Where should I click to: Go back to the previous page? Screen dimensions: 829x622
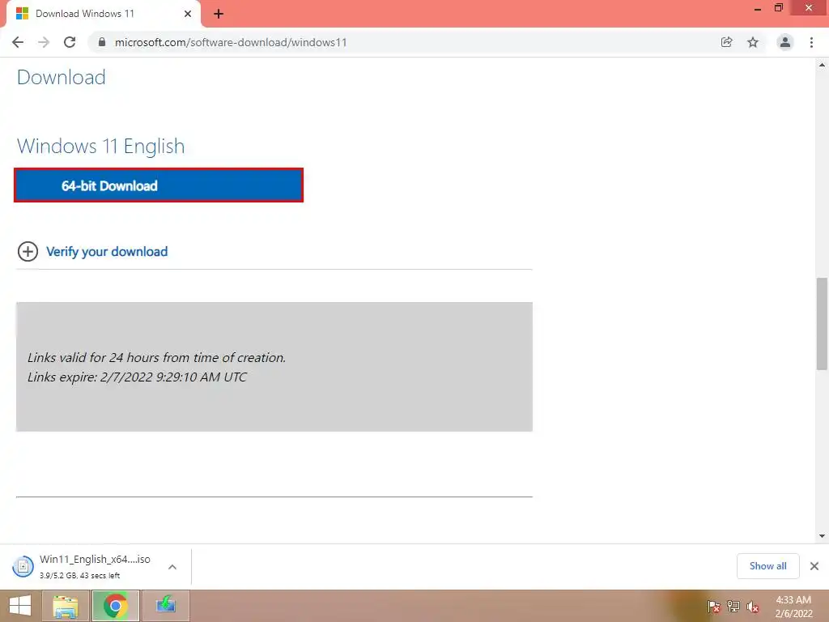click(18, 42)
